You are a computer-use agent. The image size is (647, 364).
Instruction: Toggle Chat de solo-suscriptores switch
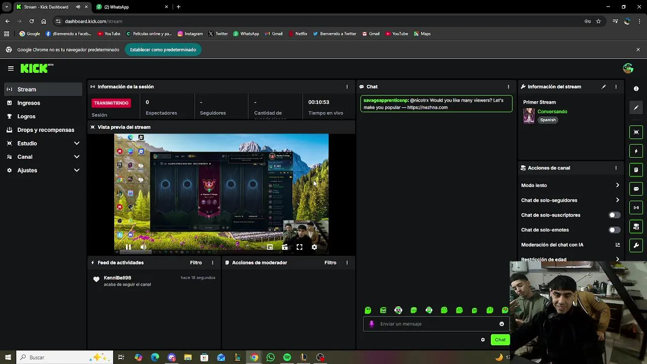tap(614, 215)
